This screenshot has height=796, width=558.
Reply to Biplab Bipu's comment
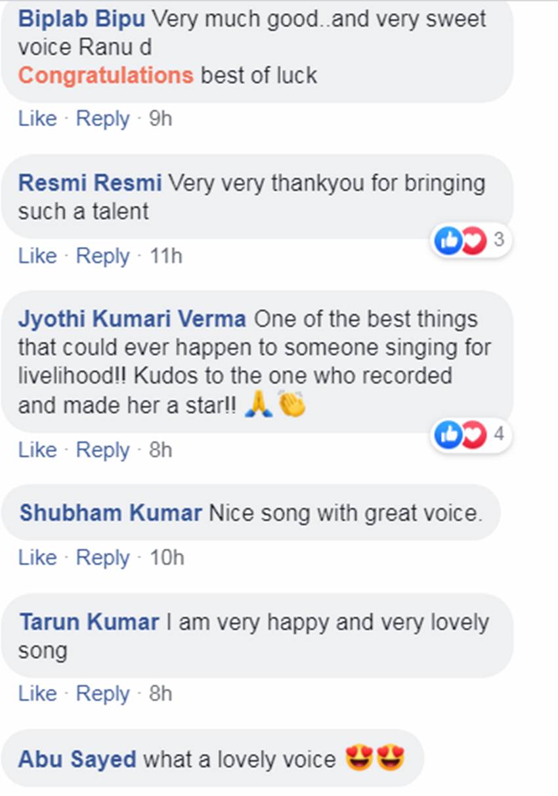pyautogui.click(x=103, y=119)
